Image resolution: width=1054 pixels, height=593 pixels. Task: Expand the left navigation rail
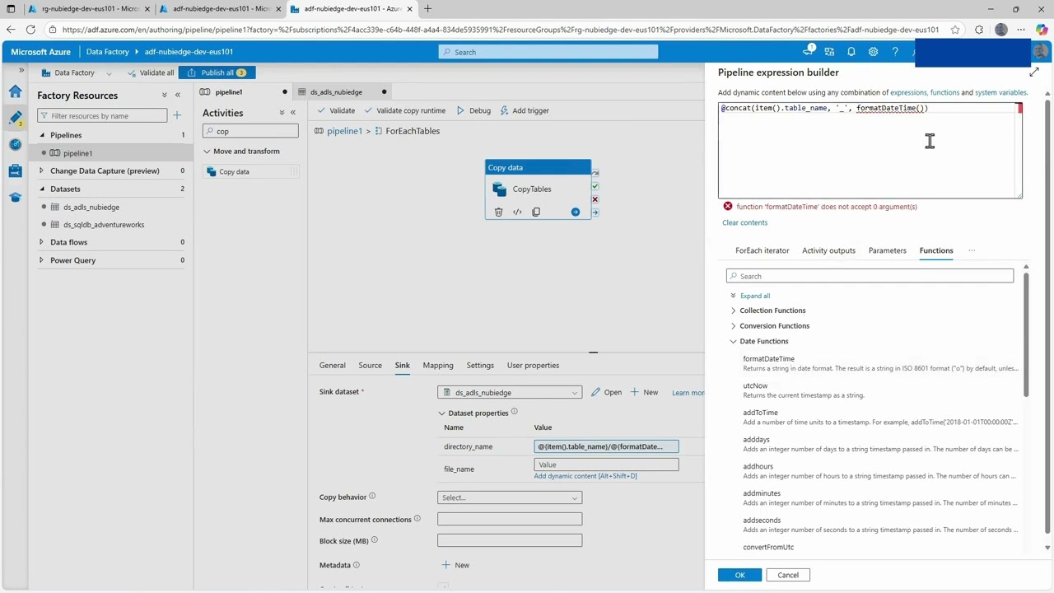[x=21, y=70]
